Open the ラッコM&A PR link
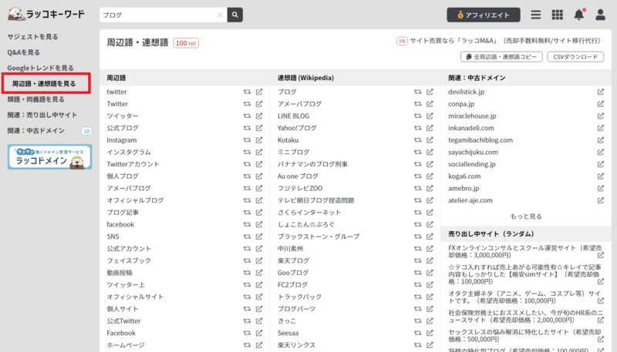 [505, 41]
